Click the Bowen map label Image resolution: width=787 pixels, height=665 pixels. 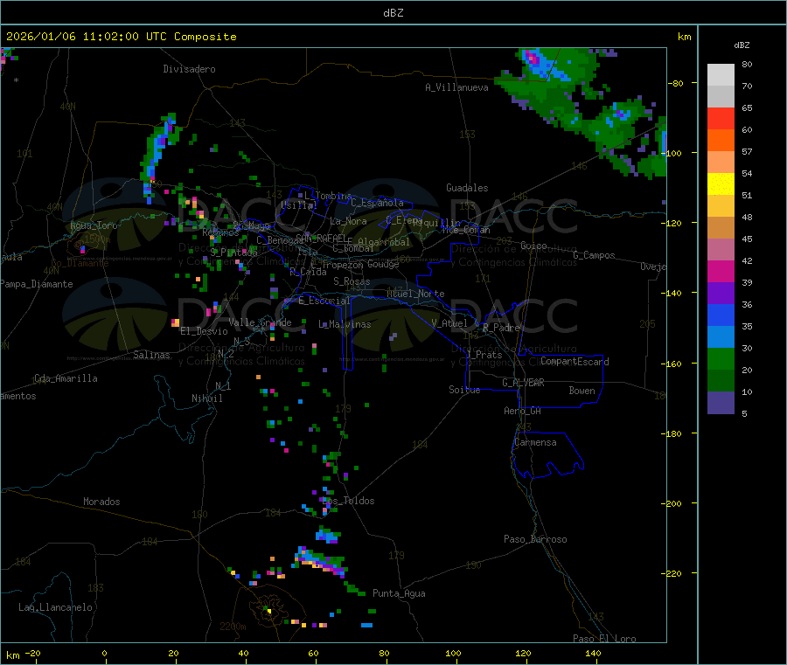pyautogui.click(x=582, y=391)
